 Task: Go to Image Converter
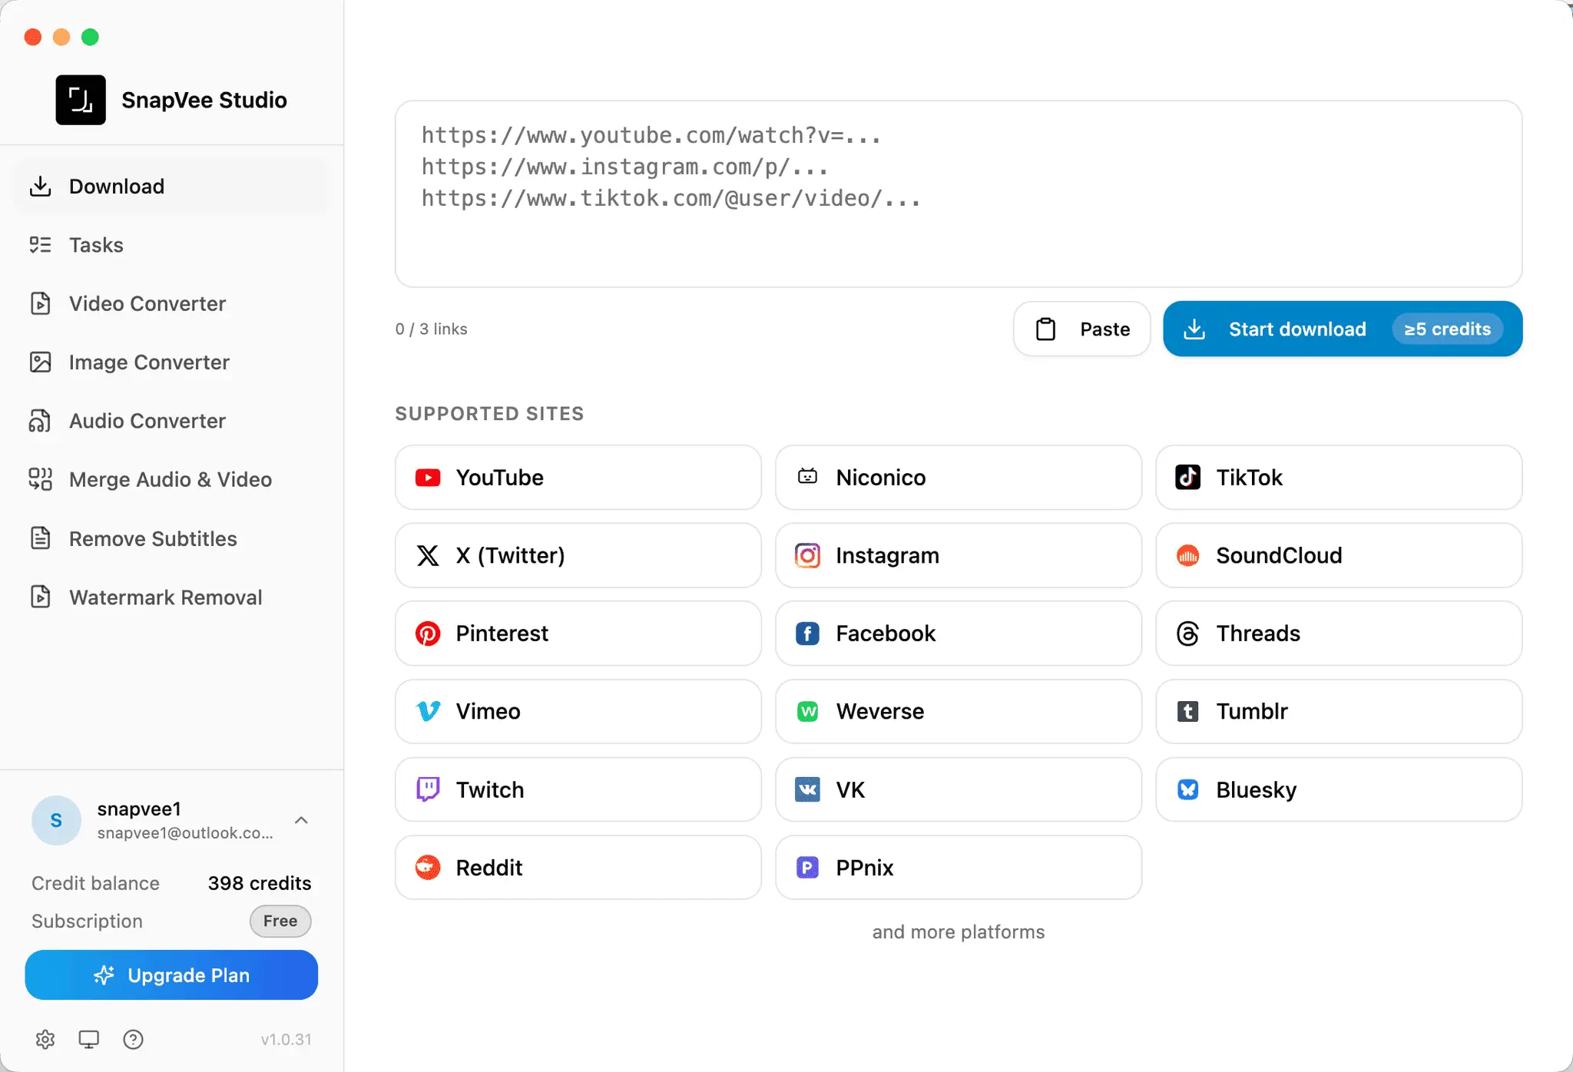tap(171, 362)
